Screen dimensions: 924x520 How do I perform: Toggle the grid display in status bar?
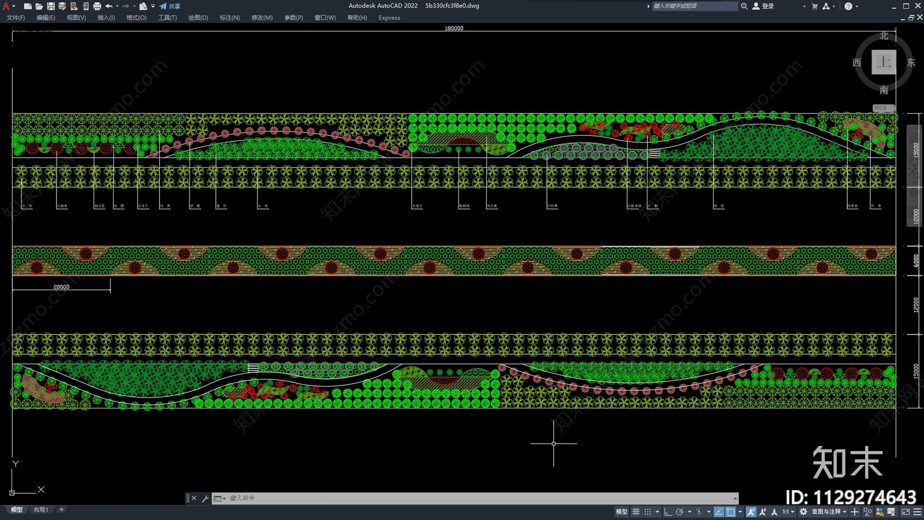tap(636, 512)
